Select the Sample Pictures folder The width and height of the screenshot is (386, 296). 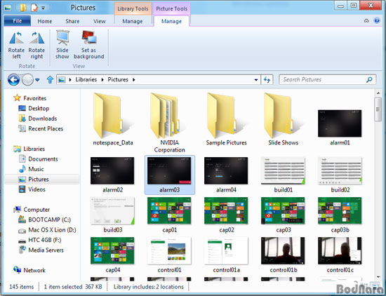(x=226, y=119)
